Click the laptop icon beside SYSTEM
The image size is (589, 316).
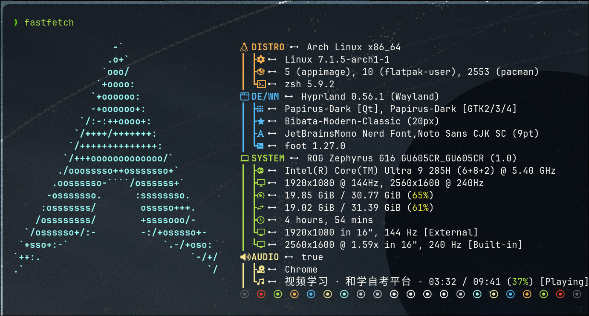(245, 158)
